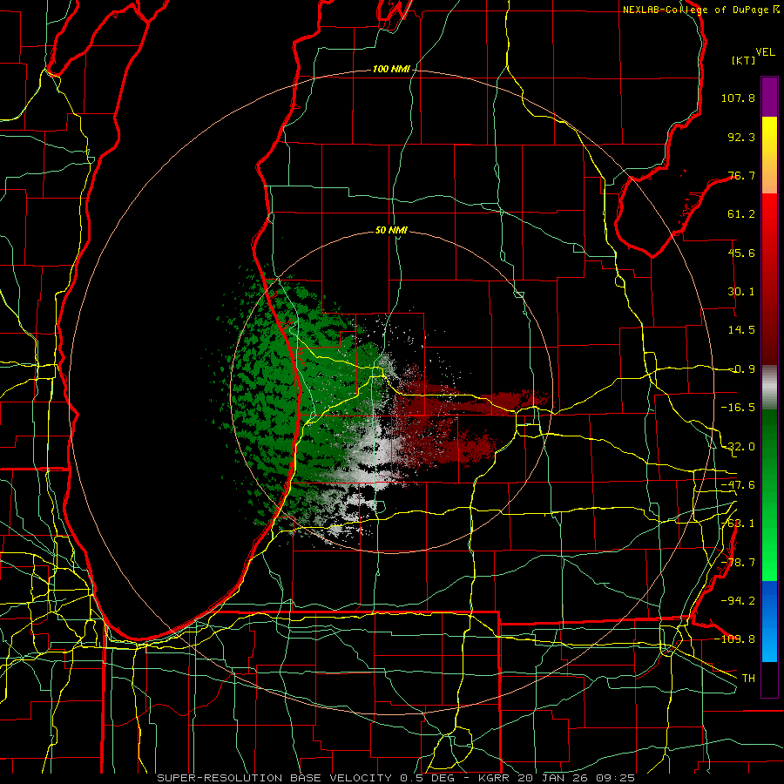Select the 61.2 scale value
The width and height of the screenshot is (784, 784).
(x=741, y=214)
